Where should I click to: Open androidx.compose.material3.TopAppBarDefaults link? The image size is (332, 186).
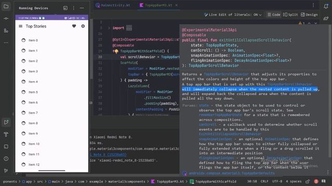pyautogui.click(x=232, y=173)
